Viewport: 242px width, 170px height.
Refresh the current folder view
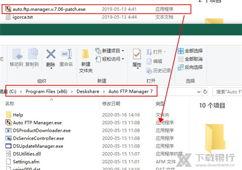[205, 92]
